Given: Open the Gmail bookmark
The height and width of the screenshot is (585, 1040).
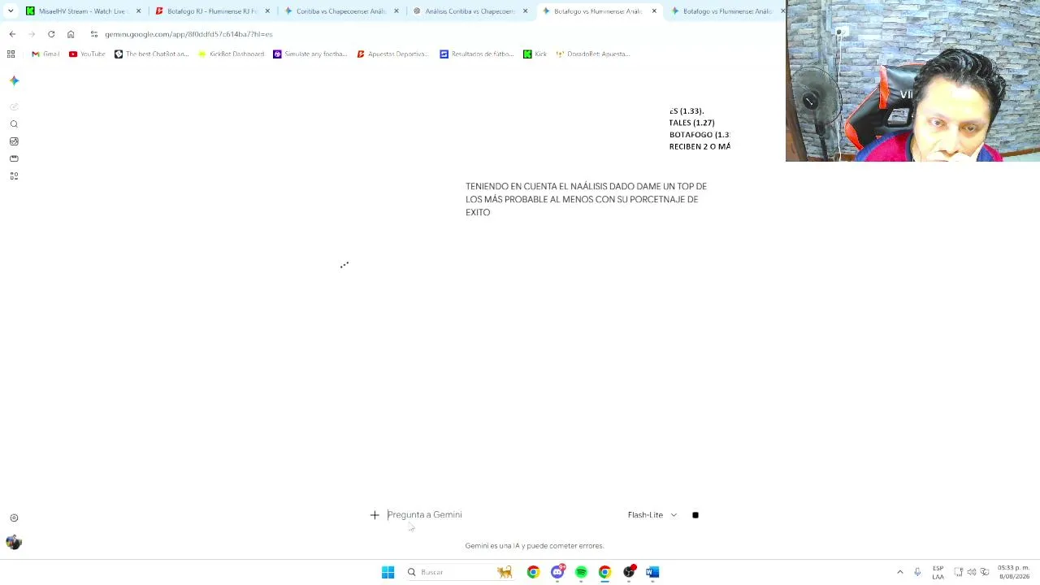Looking at the screenshot, I should (45, 54).
